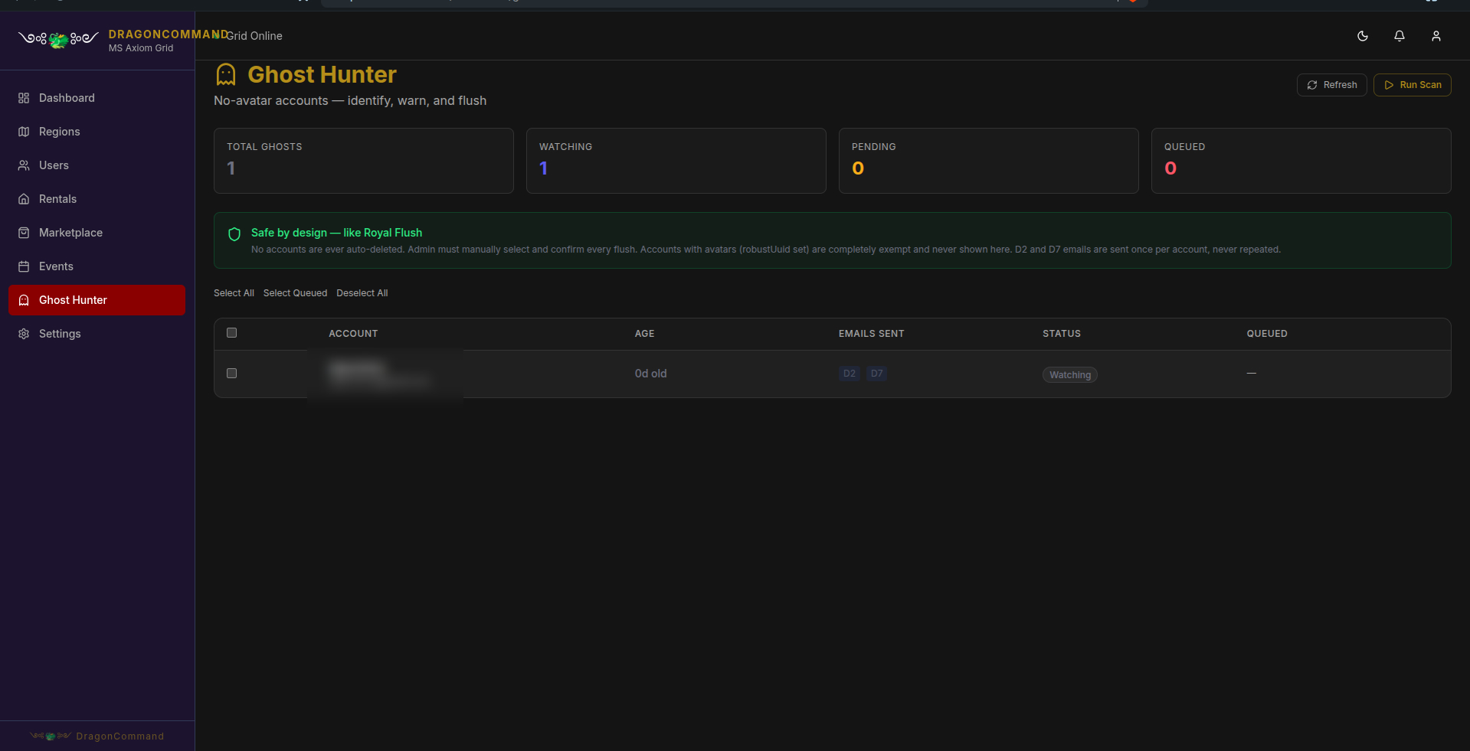Screen dimensions: 1470x751
Task: Click the Total Ghosts stat card
Action: [364, 161]
